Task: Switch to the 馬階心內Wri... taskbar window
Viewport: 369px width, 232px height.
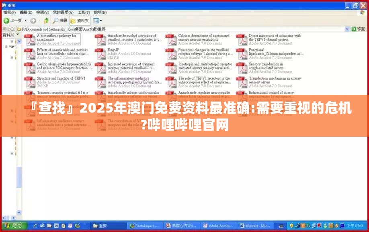Action: tap(181, 226)
